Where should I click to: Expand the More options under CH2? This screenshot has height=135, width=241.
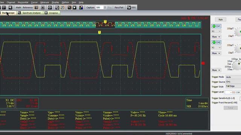click(x=216, y=53)
